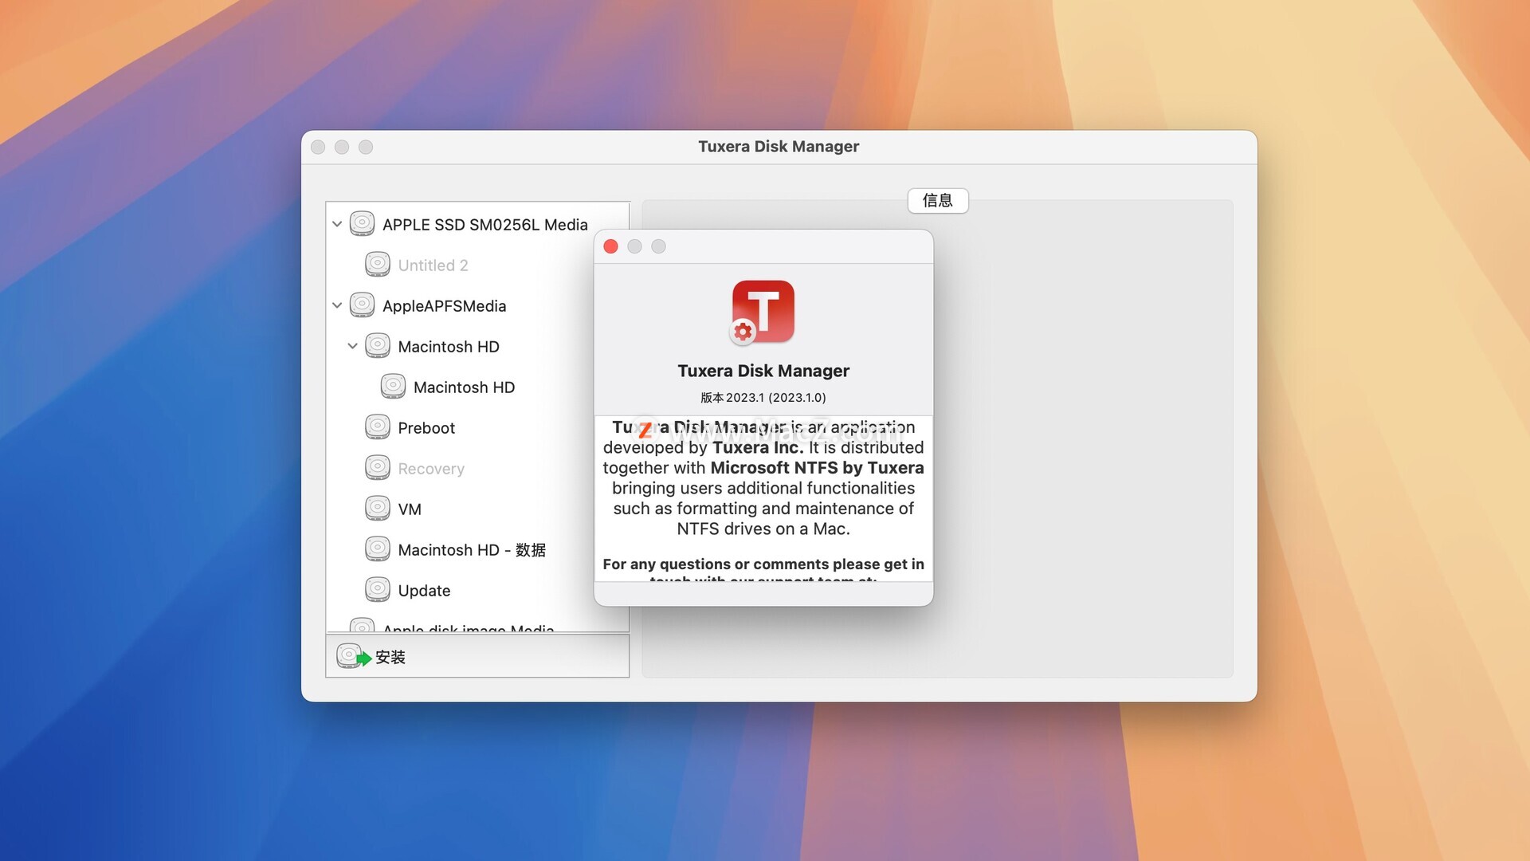Select the VM volume label
This screenshot has height=861, width=1530.
(410, 509)
